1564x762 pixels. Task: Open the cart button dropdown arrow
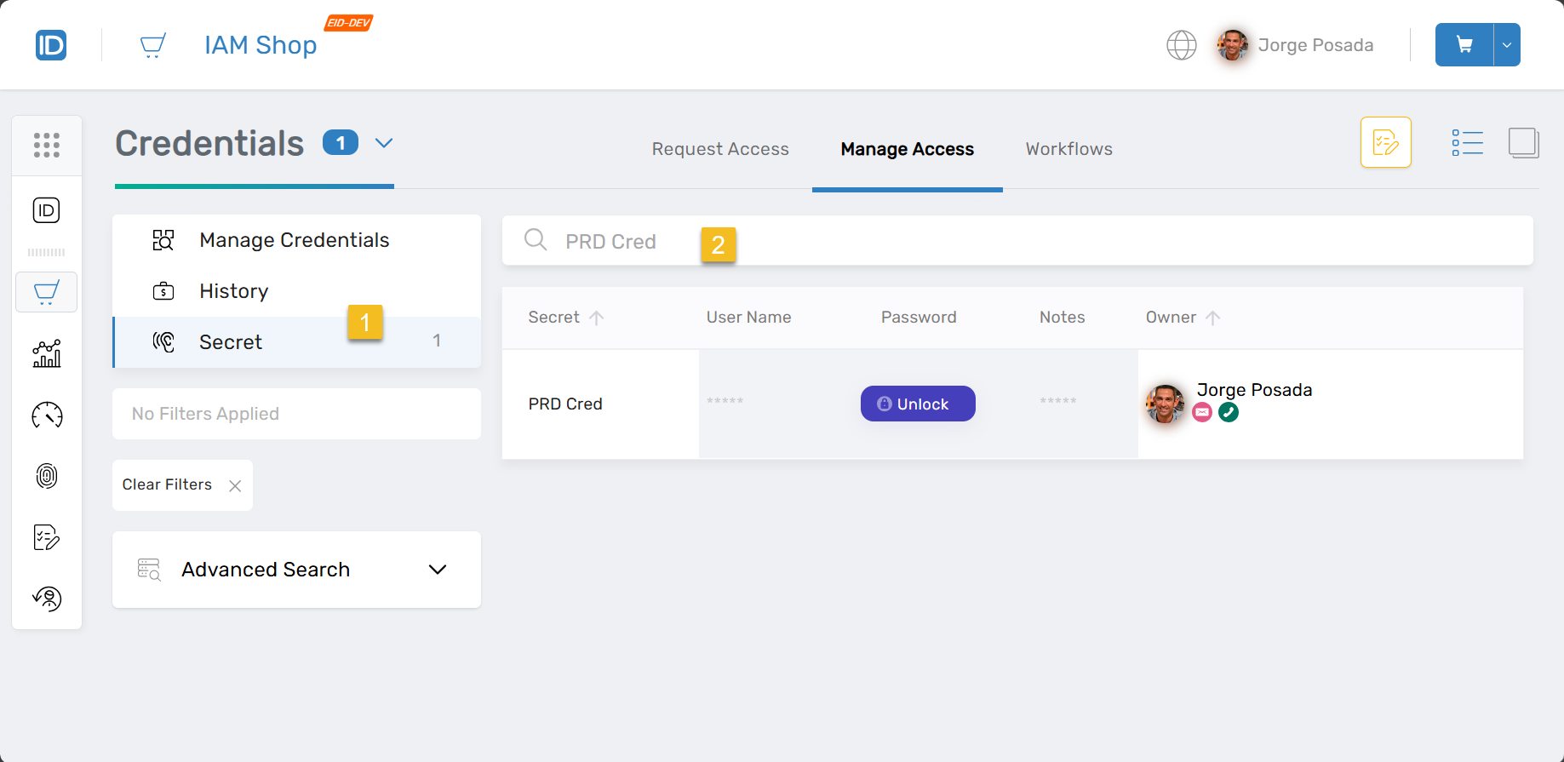coord(1507,45)
